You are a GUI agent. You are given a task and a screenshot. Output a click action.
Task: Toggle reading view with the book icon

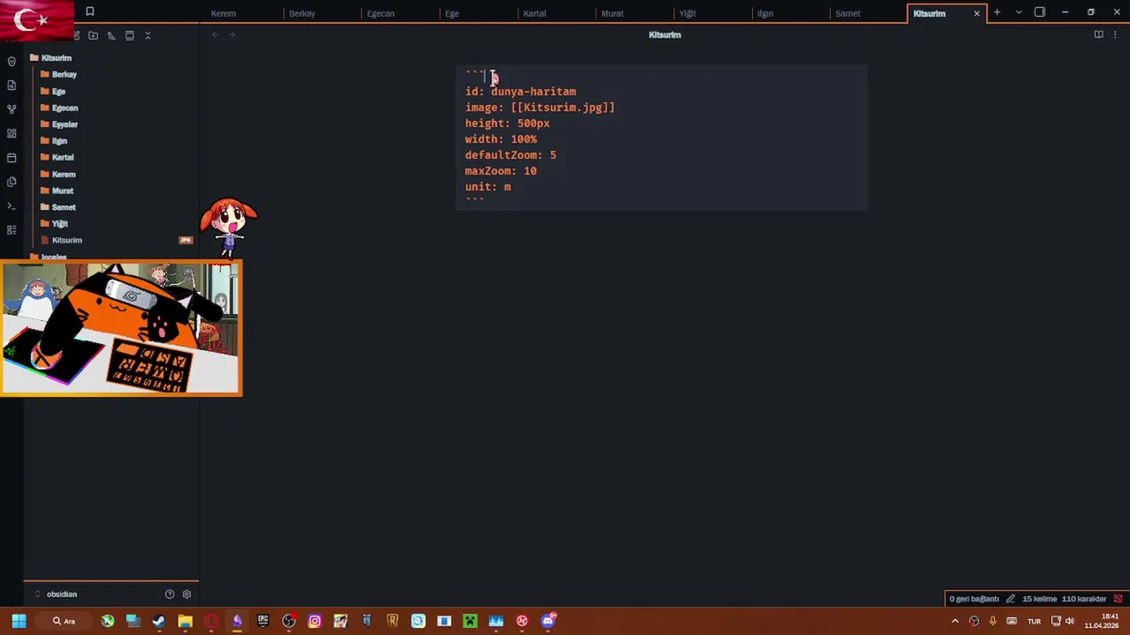pos(1098,34)
